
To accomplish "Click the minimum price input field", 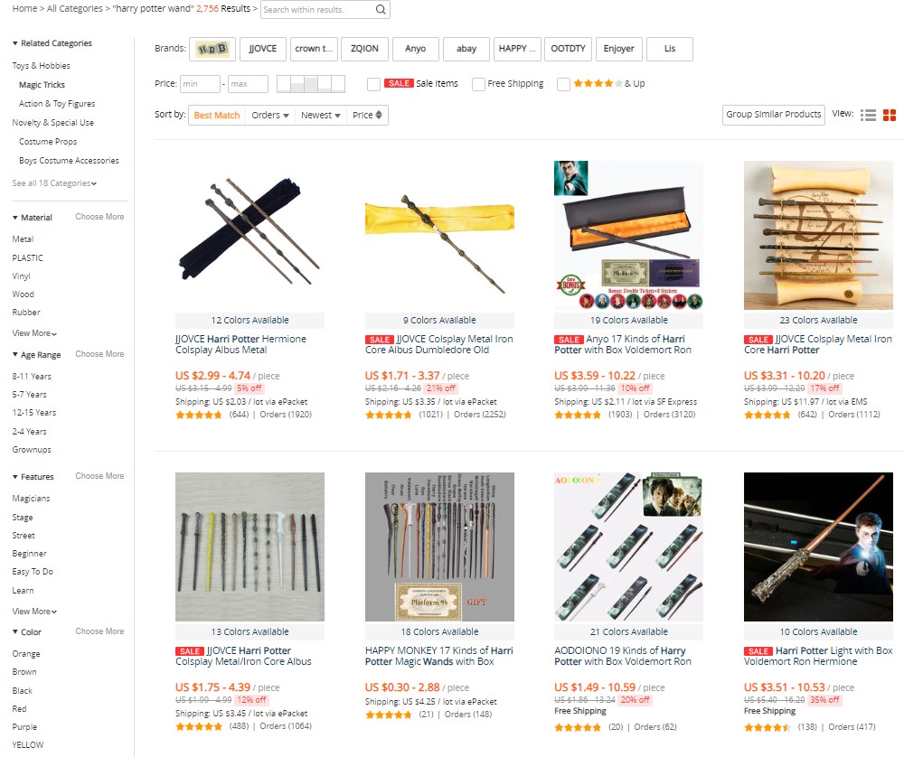I will point(200,84).
